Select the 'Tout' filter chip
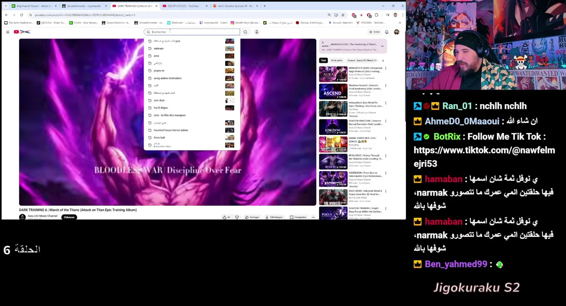566x306 pixels. click(x=324, y=60)
